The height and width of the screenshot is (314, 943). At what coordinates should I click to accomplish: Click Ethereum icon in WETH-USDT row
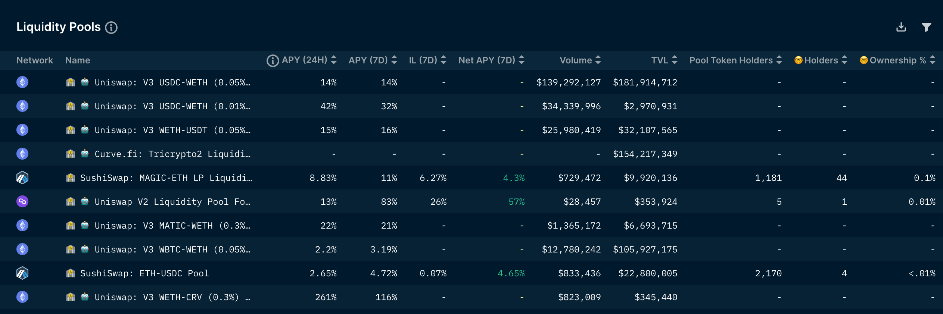pyautogui.click(x=22, y=130)
